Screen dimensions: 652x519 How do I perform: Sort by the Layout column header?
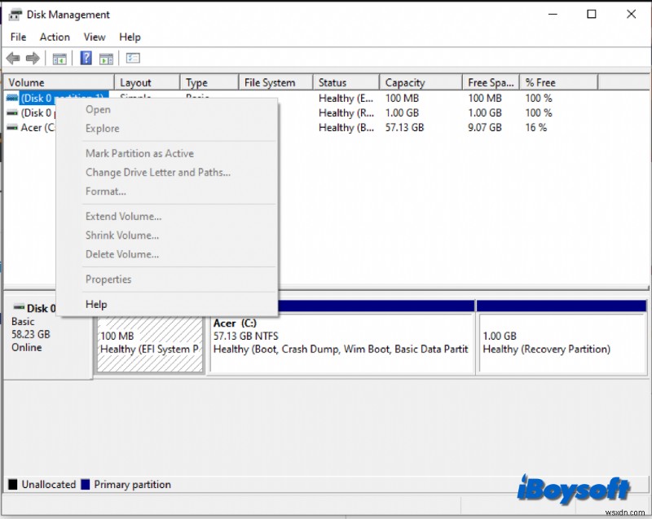pyautogui.click(x=148, y=82)
